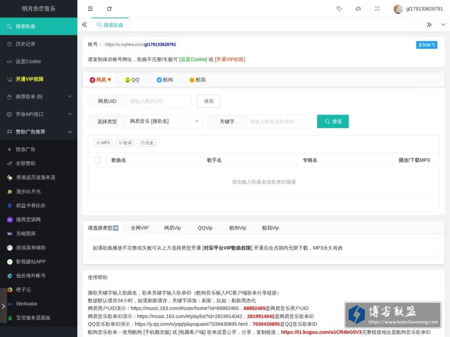Expand 开放API接口 menu
450x337 pixels.
(39, 114)
